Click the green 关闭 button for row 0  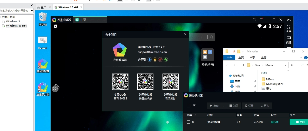299,122
